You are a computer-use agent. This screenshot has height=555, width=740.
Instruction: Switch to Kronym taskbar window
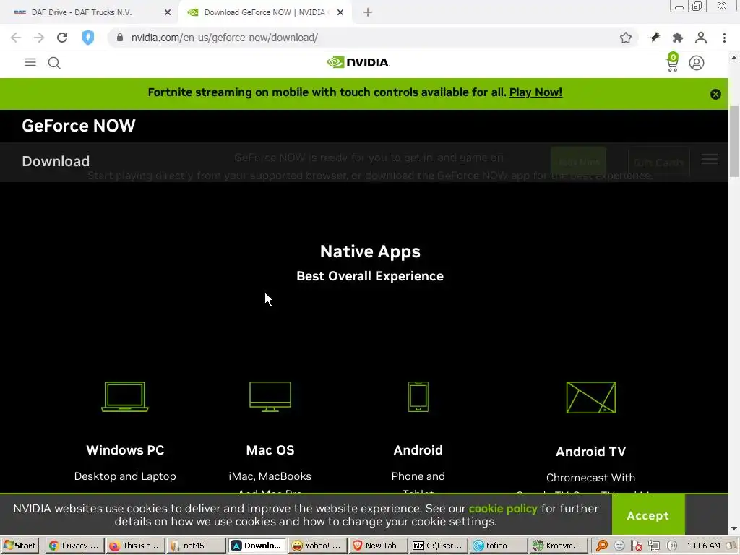pos(559,546)
